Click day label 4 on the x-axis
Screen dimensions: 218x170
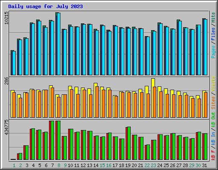click(x=33, y=165)
